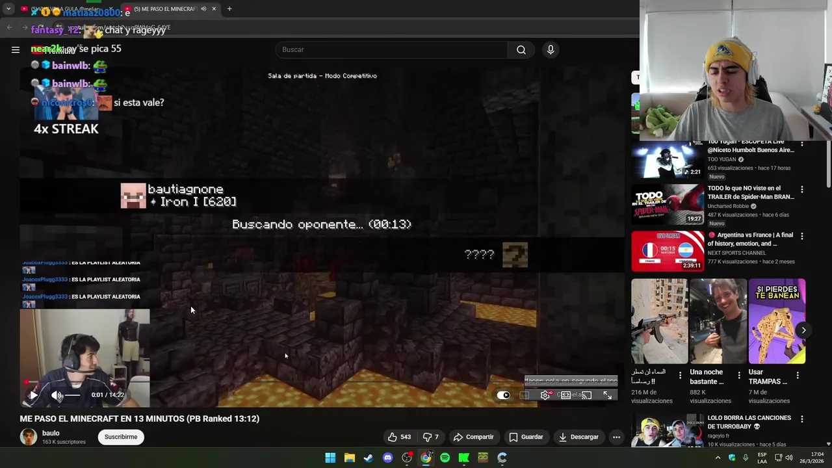Open Discord from the taskbar
This screenshot has width=832, height=468.
(388, 458)
